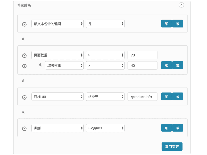
Task: Apply changes with 套用变更 button
Action: (172, 146)
